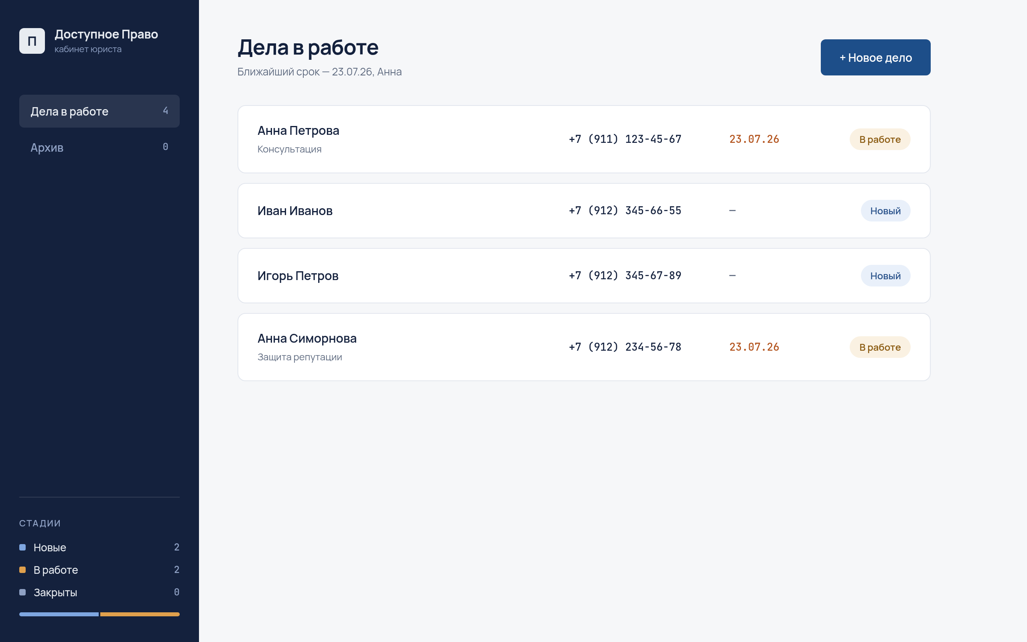Image resolution: width=1027 pixels, height=642 pixels.
Task: Click Анна Петрова's "В работе" status badge
Action: click(x=880, y=139)
